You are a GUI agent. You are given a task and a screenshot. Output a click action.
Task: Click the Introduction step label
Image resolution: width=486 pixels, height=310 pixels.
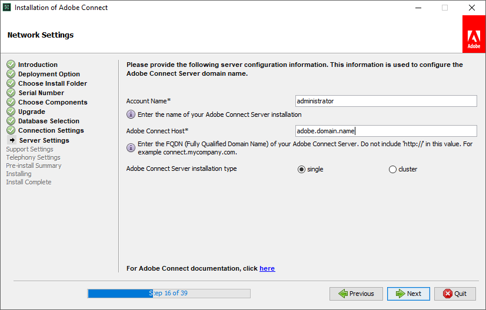click(38, 65)
